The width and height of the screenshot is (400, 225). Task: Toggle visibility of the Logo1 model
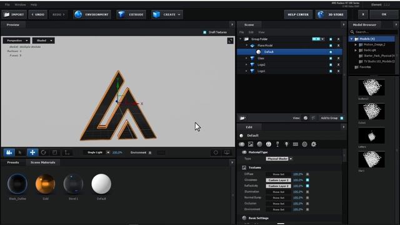pos(331,71)
